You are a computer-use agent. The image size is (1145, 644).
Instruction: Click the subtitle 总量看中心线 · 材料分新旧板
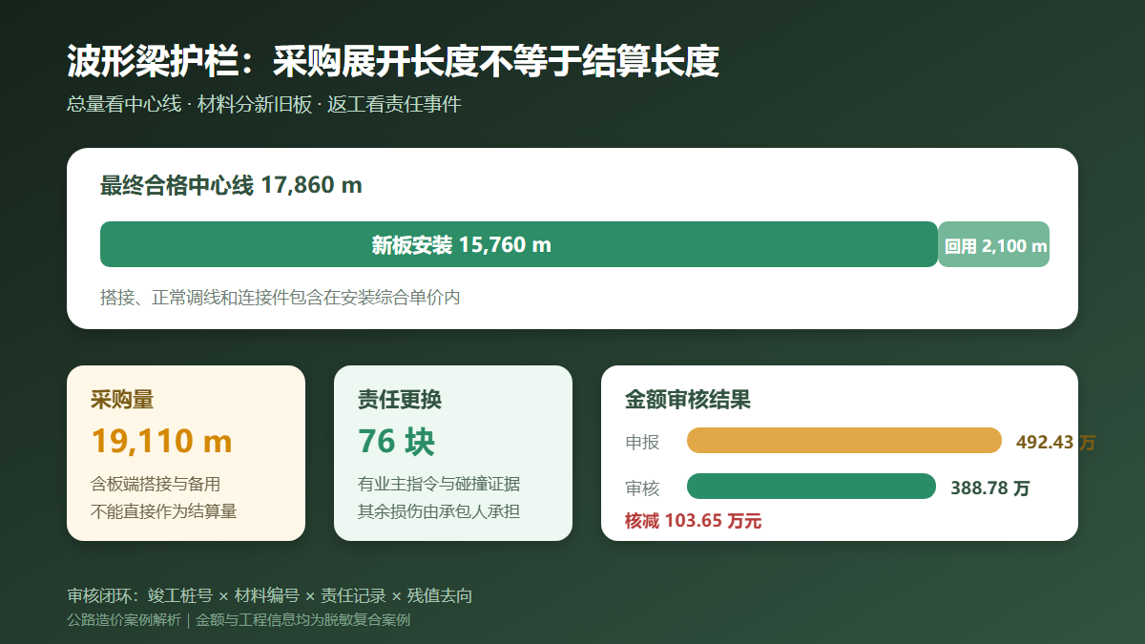[190, 105]
